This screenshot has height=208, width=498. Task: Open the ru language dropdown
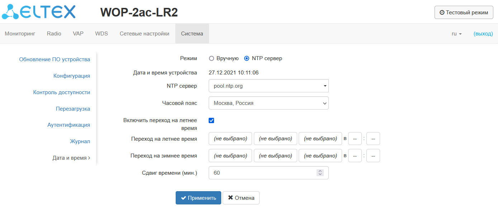(456, 34)
